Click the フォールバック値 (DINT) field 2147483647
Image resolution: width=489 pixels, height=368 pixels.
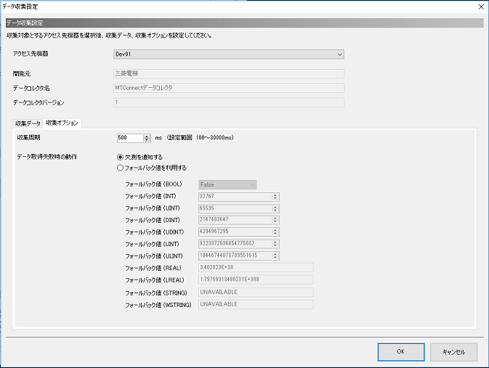coord(235,220)
